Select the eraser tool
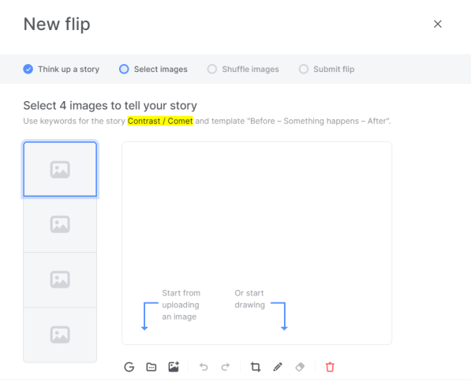Image resolution: width=471 pixels, height=383 pixels. pyautogui.click(x=300, y=366)
